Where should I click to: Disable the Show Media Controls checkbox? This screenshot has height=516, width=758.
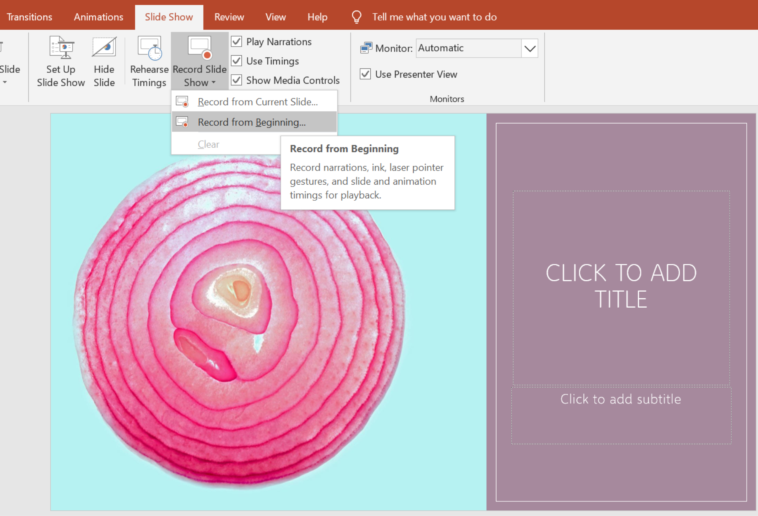(237, 80)
